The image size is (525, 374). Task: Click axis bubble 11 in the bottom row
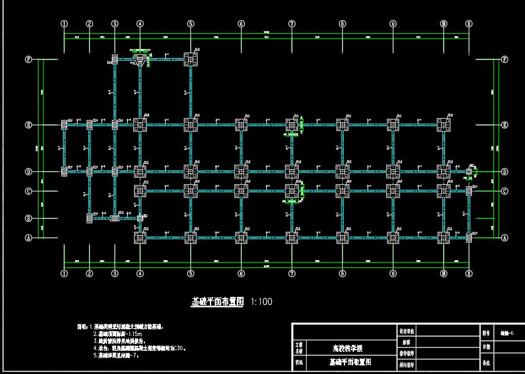(469, 274)
